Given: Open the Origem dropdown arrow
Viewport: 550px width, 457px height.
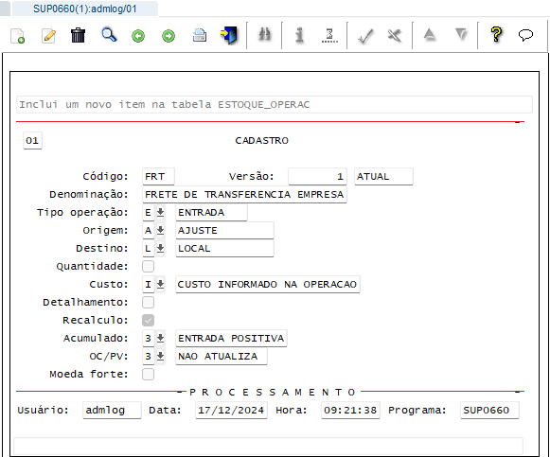Looking at the screenshot, I should 160,230.
